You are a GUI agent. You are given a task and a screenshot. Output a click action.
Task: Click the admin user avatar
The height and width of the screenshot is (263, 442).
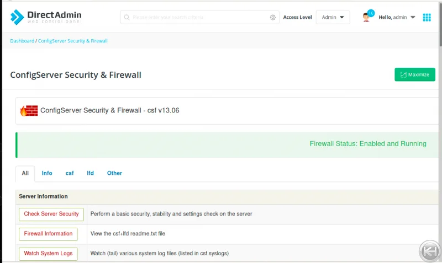coord(366,18)
